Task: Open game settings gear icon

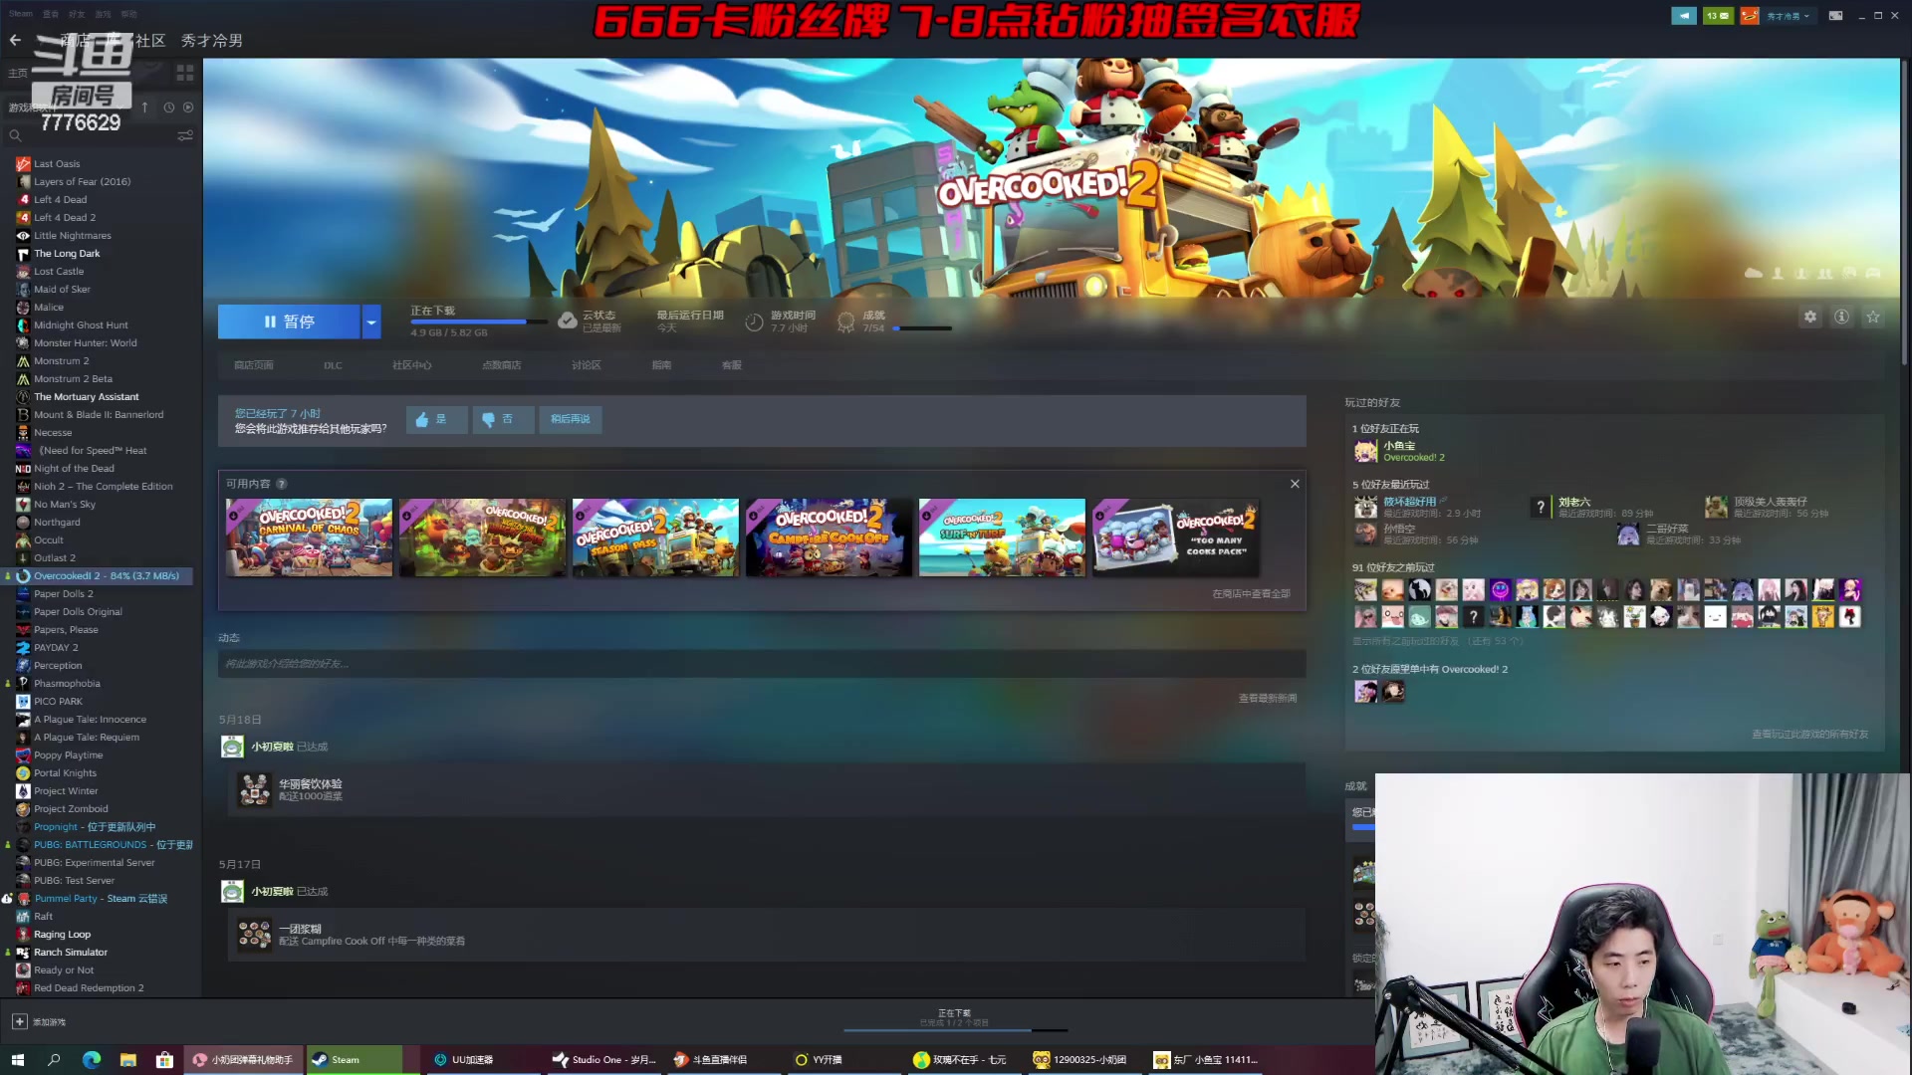Action: coord(1810,317)
